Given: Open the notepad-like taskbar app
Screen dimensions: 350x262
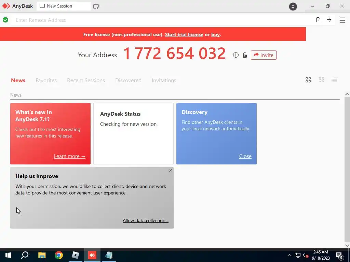Looking at the screenshot, I should pos(109,255).
